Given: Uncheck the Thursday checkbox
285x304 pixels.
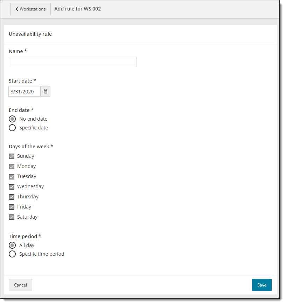Looking at the screenshot, I should pyautogui.click(x=12, y=197).
